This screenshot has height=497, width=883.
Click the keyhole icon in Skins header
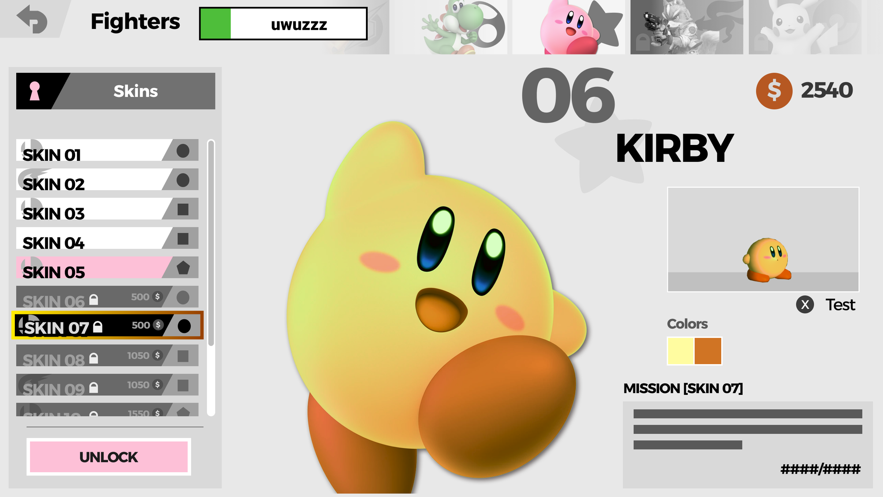click(35, 91)
